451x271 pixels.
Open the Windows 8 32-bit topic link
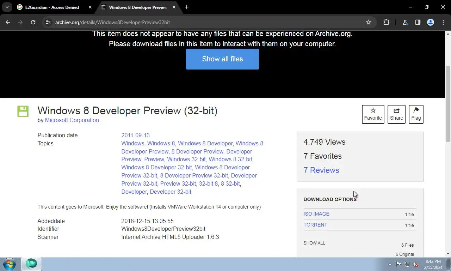tap(230, 159)
